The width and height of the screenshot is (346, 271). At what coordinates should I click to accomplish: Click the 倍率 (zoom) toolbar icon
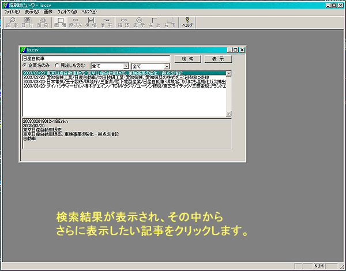click(x=104, y=22)
